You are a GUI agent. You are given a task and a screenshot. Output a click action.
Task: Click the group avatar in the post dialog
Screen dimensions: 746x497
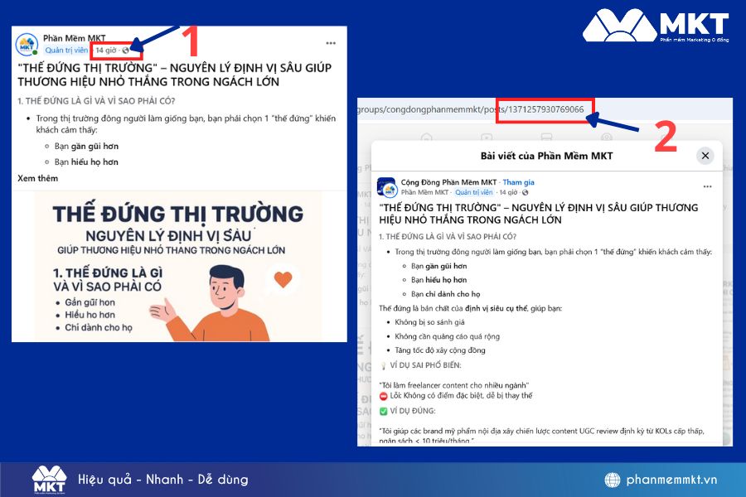point(387,187)
